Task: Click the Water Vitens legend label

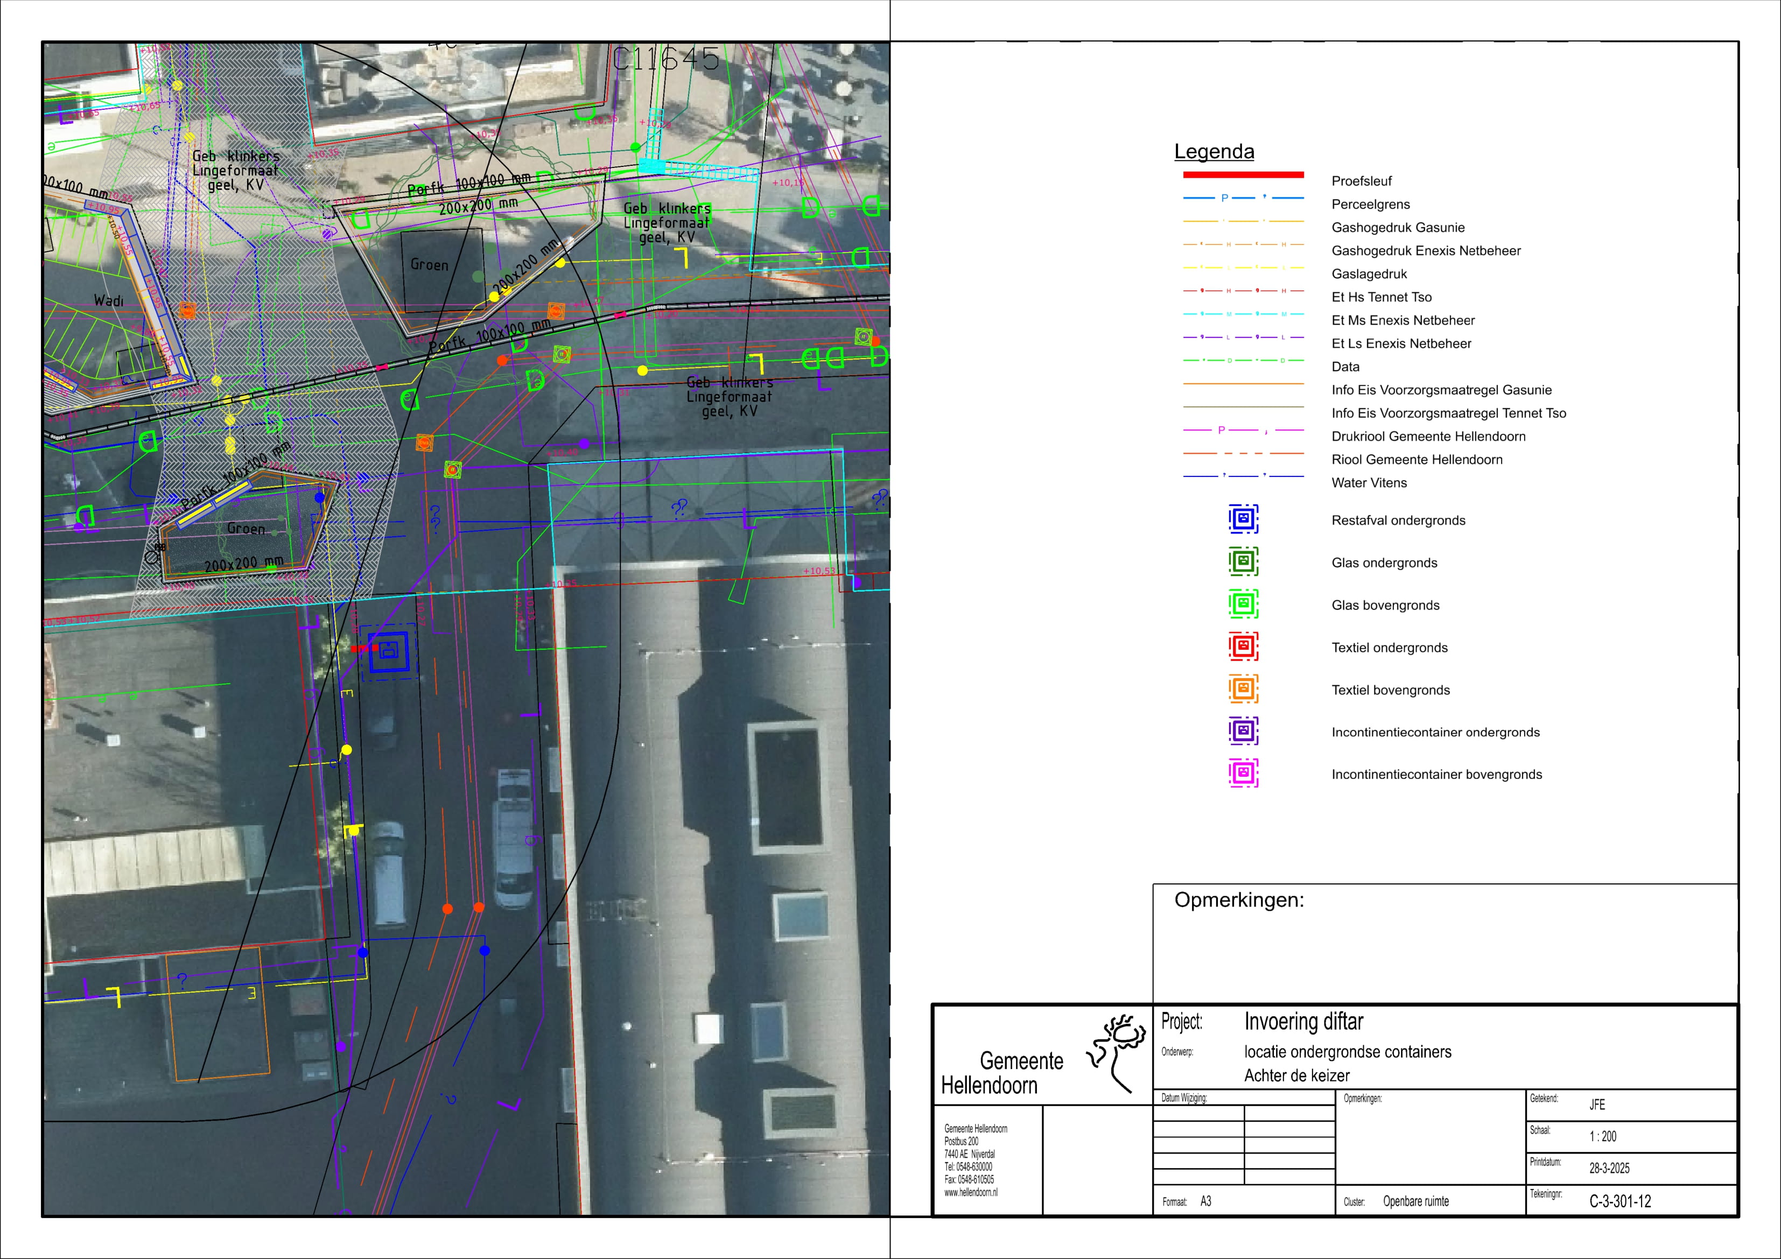Action: coord(1369,482)
